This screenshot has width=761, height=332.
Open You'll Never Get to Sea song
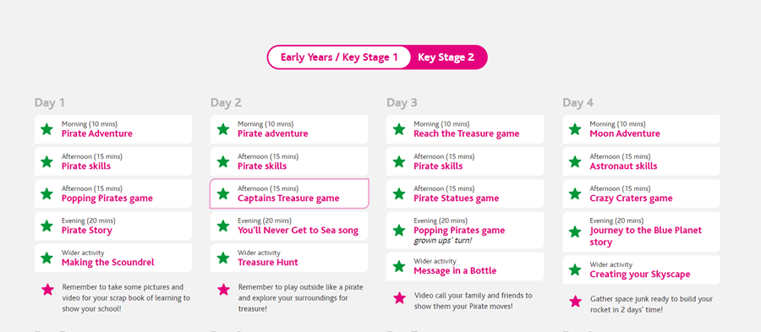[289, 226]
